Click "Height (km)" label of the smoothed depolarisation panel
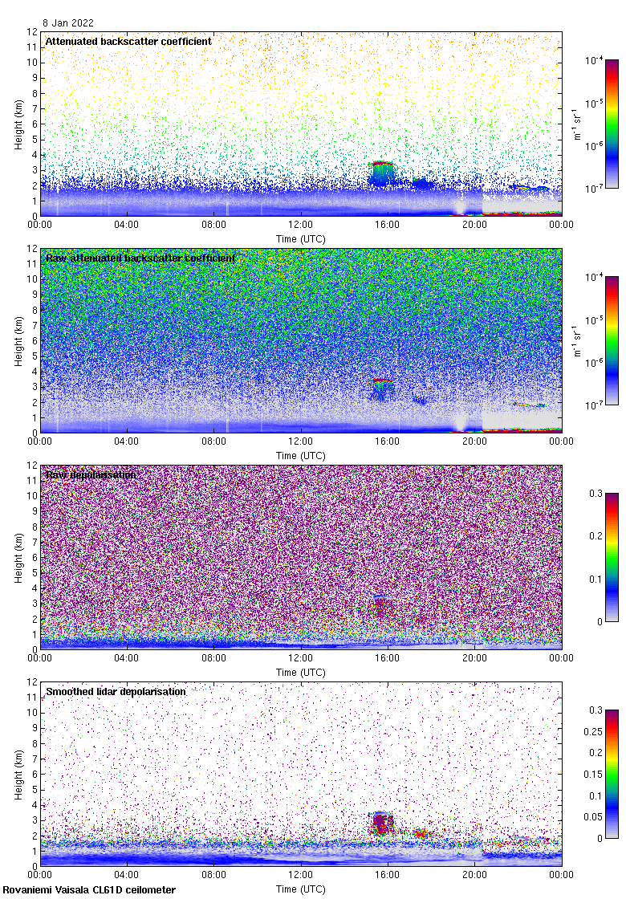This screenshot has height=899, width=626. [x=19, y=775]
